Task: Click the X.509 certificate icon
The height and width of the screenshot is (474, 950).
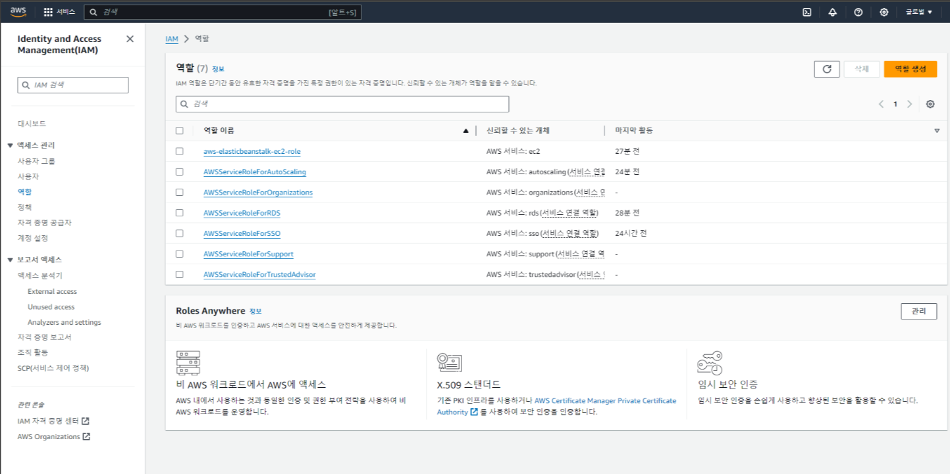Action: [x=450, y=362]
